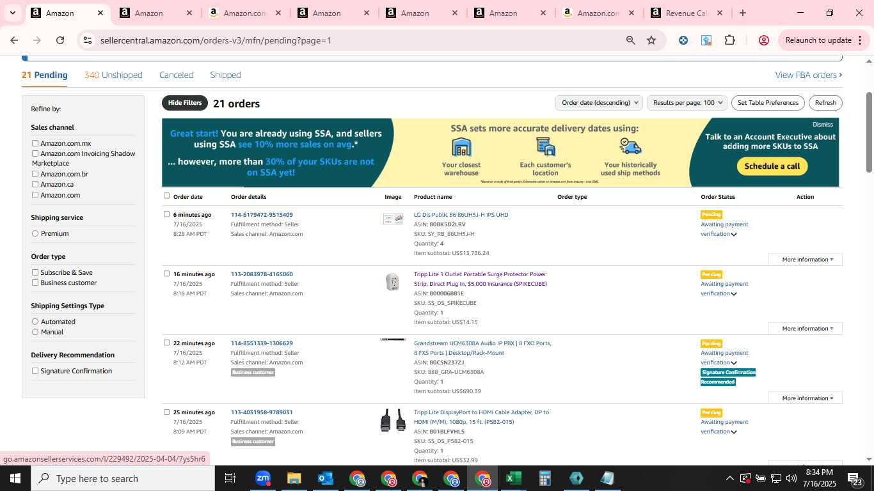Open View FBA orders link
Image resolution: width=874 pixels, height=491 pixels.
click(x=808, y=75)
